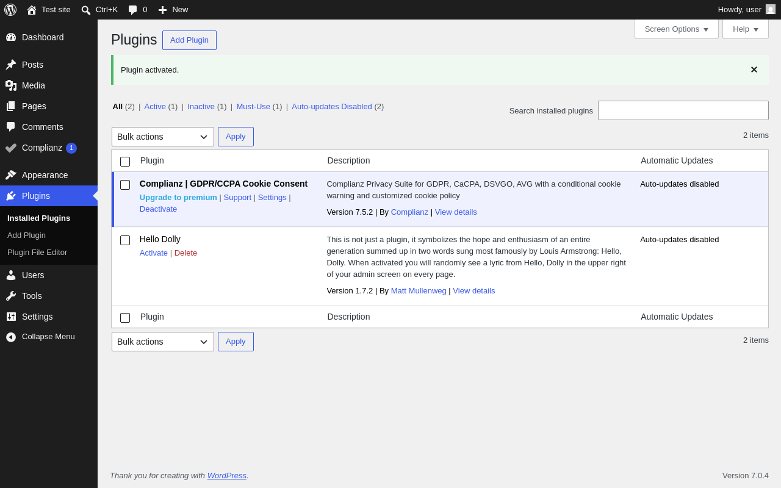The image size is (781, 488).
Task: Click the WordPress footer link
Action: pos(227,475)
